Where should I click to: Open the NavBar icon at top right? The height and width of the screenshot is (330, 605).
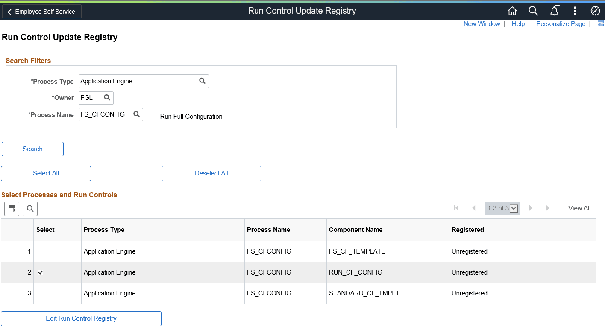point(596,11)
